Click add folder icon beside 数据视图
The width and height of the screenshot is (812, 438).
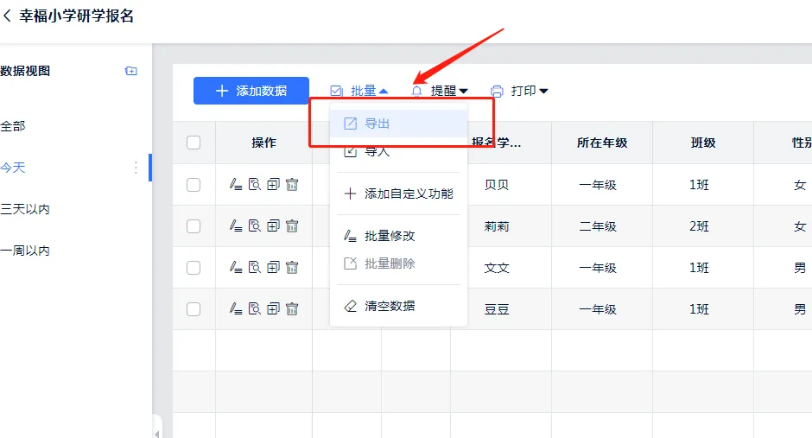click(x=131, y=71)
